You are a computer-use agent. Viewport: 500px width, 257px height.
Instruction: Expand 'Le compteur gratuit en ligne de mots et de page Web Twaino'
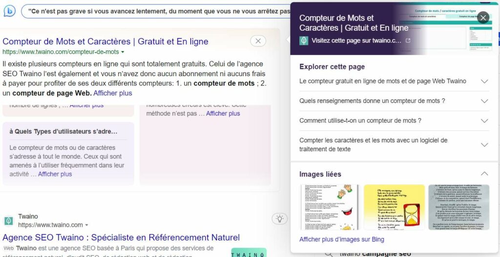(394, 81)
